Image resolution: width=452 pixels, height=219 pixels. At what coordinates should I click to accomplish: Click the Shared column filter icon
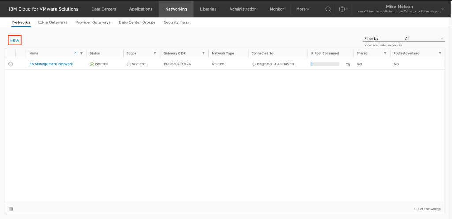(x=385, y=53)
